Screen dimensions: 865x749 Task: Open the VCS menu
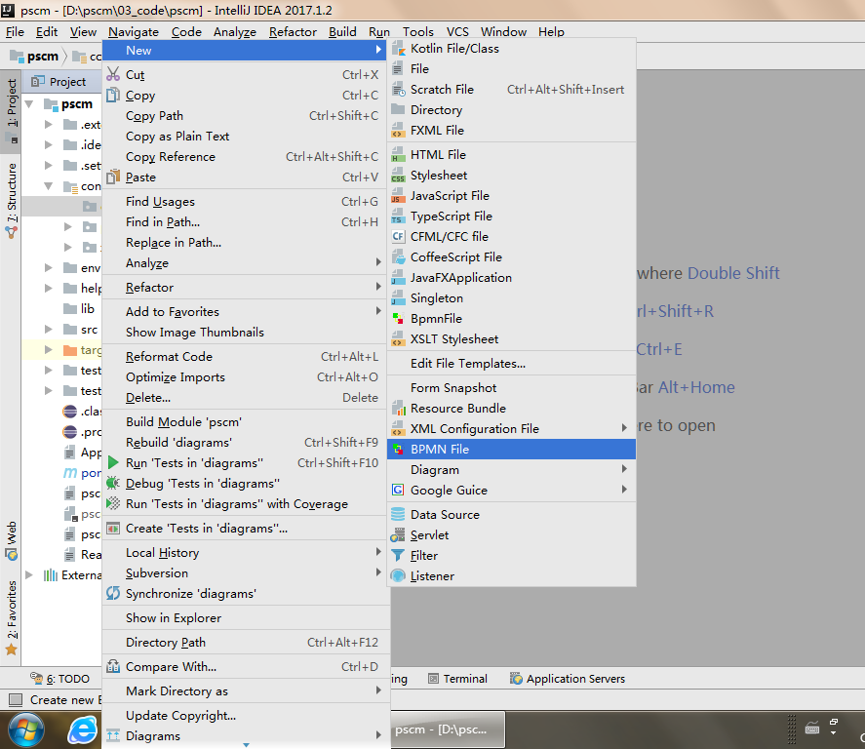point(457,32)
